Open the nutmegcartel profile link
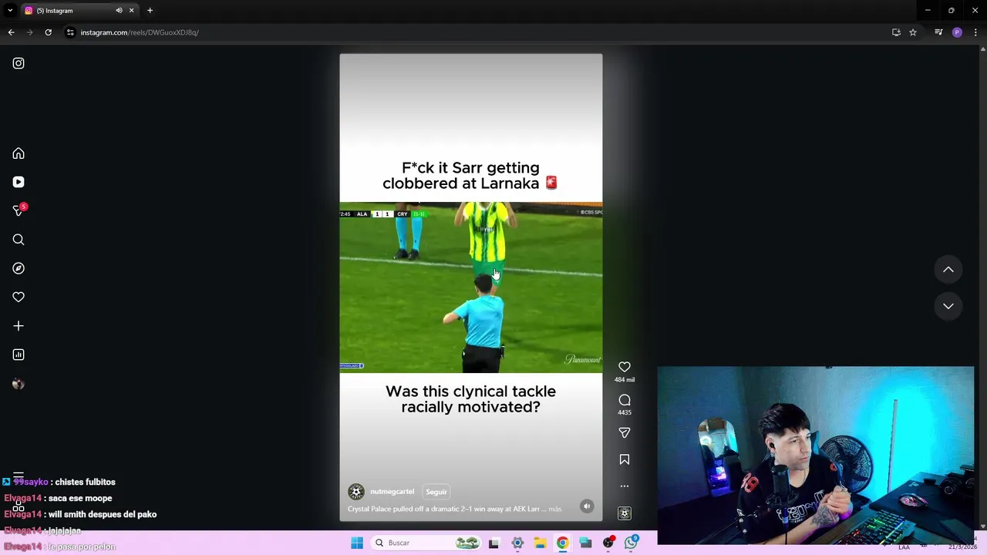The image size is (987, 555). coord(392,492)
